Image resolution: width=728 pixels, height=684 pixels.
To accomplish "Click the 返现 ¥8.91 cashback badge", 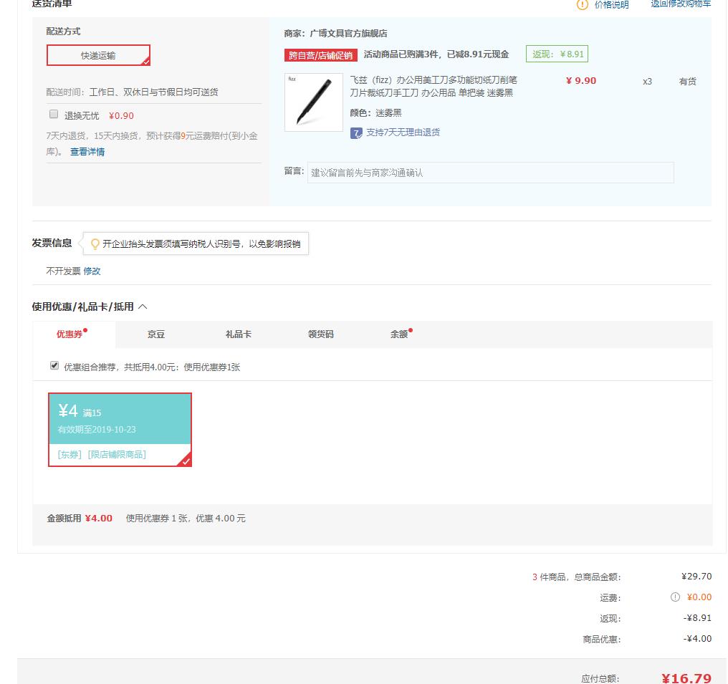I will click(557, 54).
